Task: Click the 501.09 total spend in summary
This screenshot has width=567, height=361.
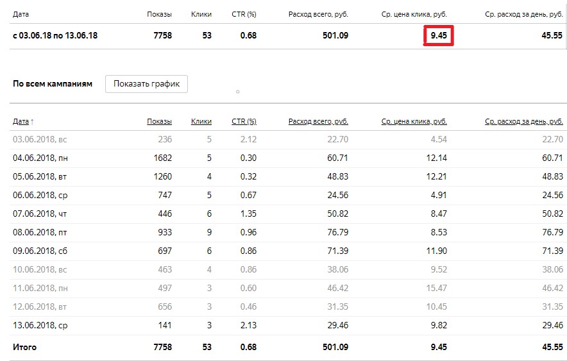Action: click(335, 35)
